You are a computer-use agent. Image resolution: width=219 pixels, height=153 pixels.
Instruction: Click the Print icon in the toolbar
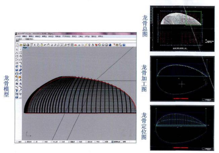coord(28,45)
